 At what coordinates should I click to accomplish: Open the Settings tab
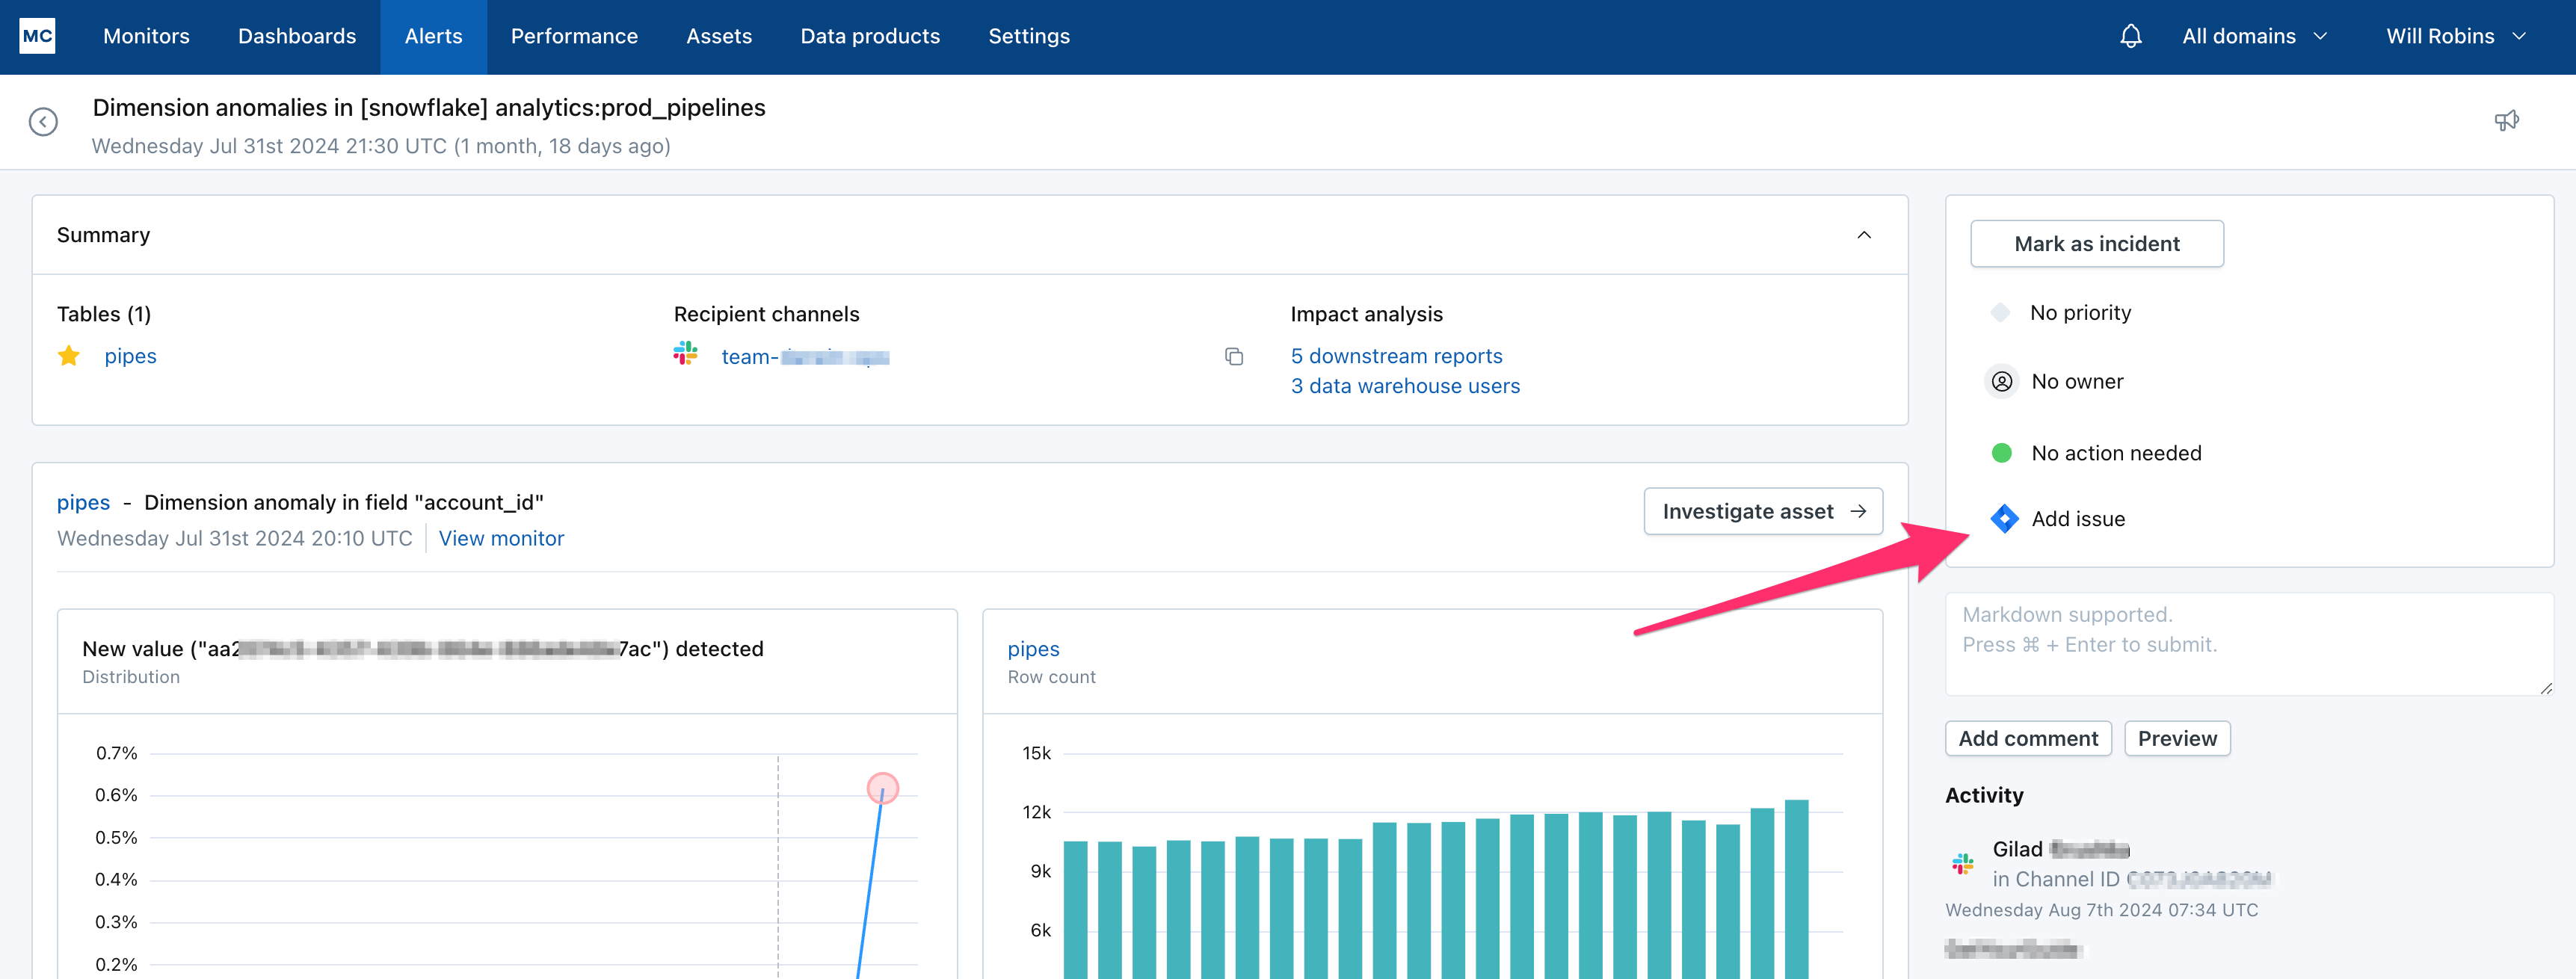(1029, 37)
